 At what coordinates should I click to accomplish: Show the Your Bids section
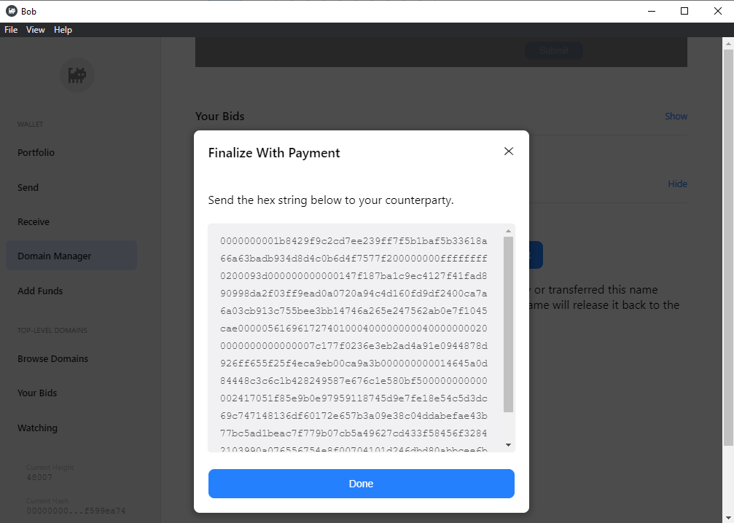(676, 117)
